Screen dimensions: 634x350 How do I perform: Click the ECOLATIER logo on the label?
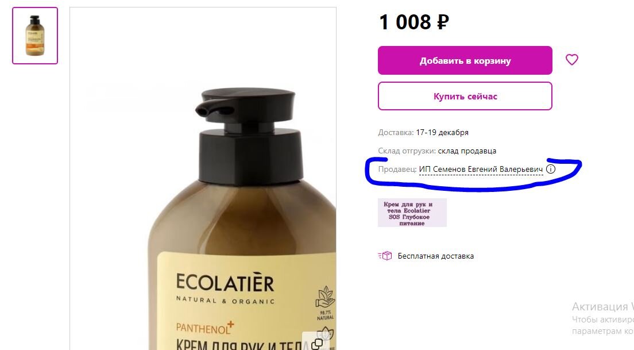tap(225, 282)
